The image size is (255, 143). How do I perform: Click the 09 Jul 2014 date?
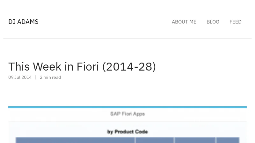pyautogui.click(x=20, y=77)
